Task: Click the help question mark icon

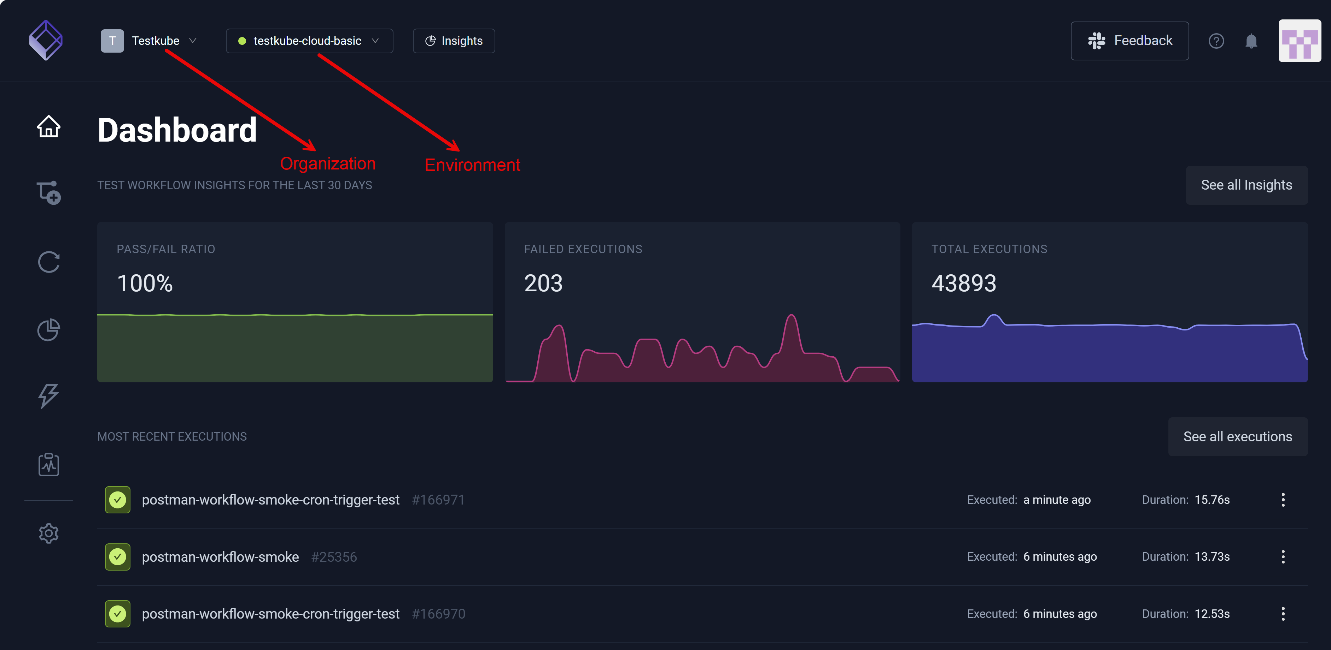Action: pos(1216,41)
